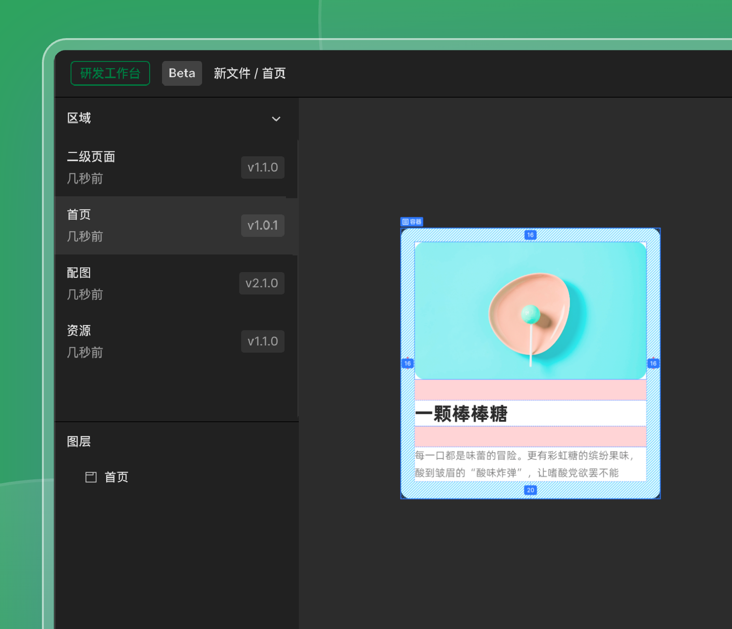Select the lollipop image in the card

point(530,311)
